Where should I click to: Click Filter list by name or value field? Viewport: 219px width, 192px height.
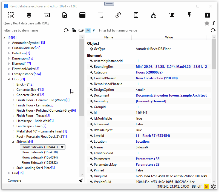tap(153, 30)
